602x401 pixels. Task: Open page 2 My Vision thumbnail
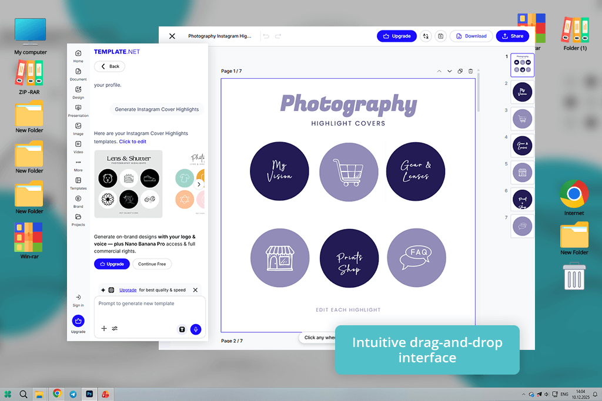(522, 92)
